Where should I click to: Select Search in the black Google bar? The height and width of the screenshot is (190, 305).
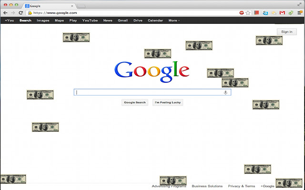click(25, 20)
